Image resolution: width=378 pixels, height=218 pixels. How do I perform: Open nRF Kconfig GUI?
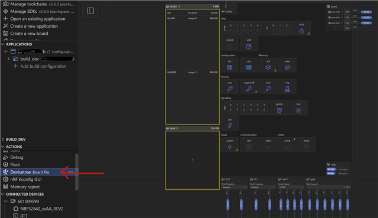click(22, 179)
